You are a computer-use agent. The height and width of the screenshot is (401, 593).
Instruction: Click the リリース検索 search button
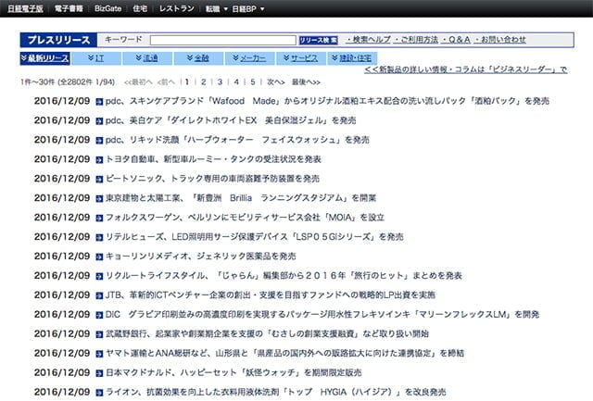tap(318, 40)
